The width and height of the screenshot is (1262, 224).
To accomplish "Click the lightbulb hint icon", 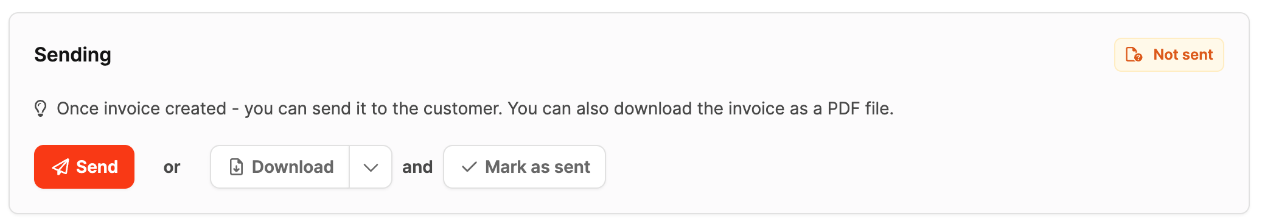I will (40, 109).
